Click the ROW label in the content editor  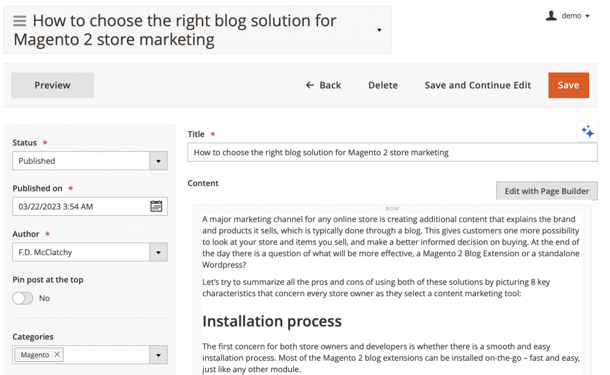(392, 209)
